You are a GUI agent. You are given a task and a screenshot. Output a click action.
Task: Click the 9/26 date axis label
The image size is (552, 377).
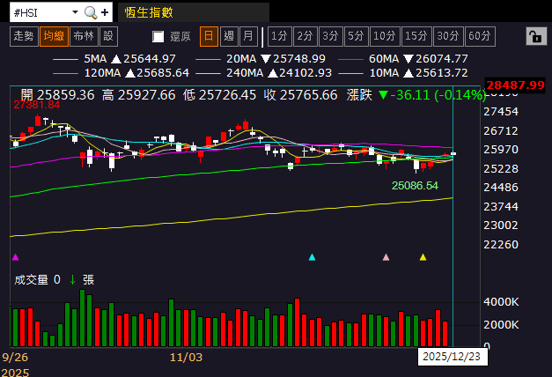coord(15,358)
